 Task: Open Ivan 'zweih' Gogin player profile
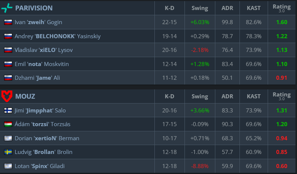click(x=38, y=22)
